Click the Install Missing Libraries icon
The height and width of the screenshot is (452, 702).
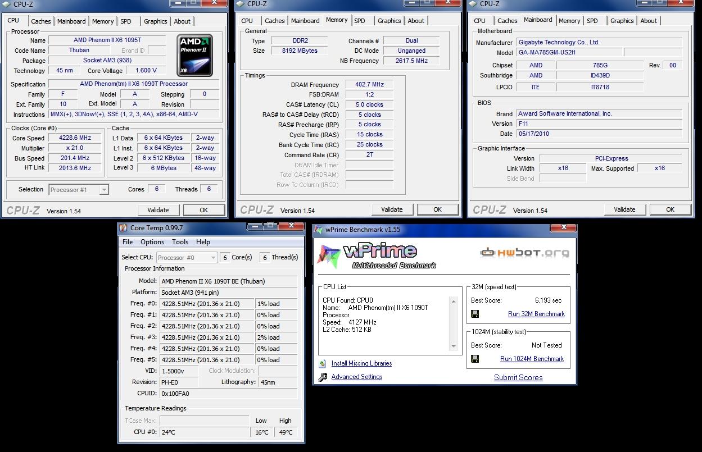[x=323, y=364]
